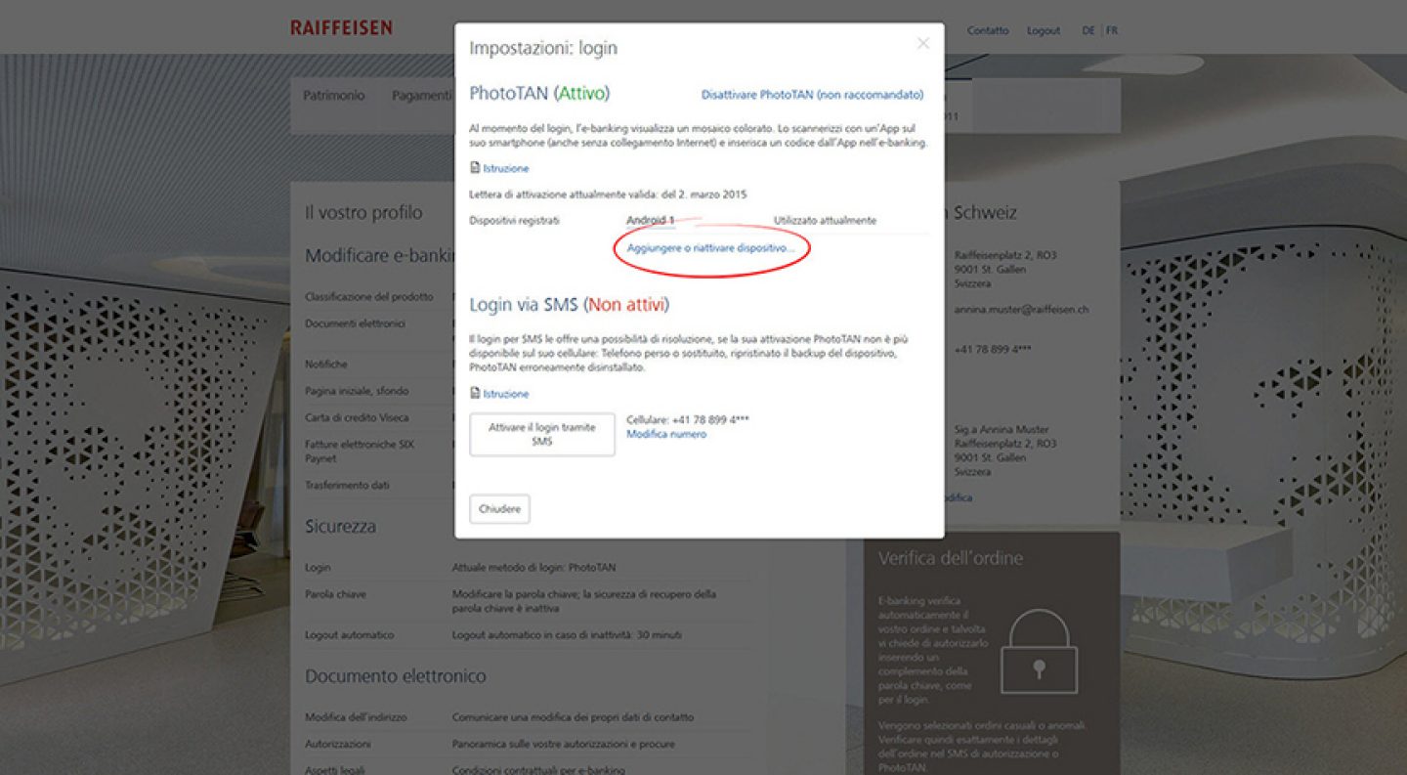Open the PhotoTAN Istruzione document icon
The width and height of the screenshot is (1407, 775).
pos(475,168)
